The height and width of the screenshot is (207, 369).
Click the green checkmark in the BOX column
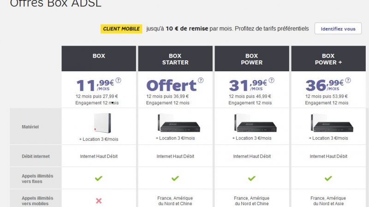tap(98, 178)
